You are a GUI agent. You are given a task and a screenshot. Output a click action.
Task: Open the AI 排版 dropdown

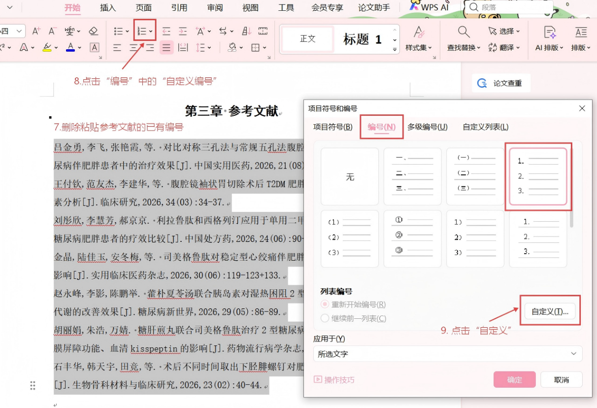pyautogui.click(x=549, y=48)
